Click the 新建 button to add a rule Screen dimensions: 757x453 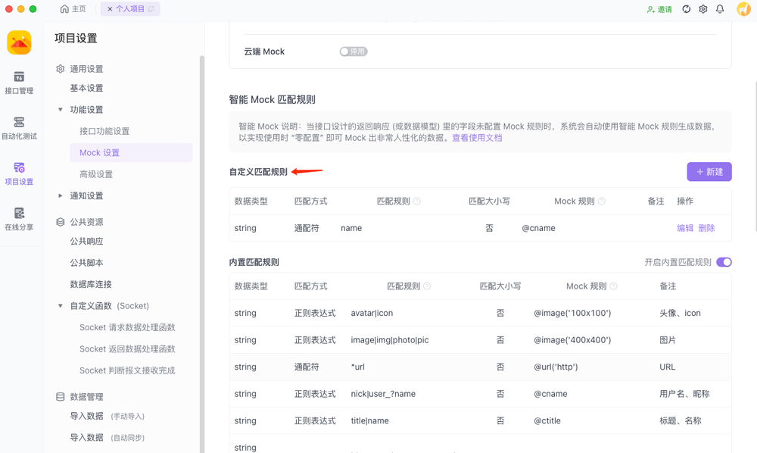pyautogui.click(x=709, y=171)
